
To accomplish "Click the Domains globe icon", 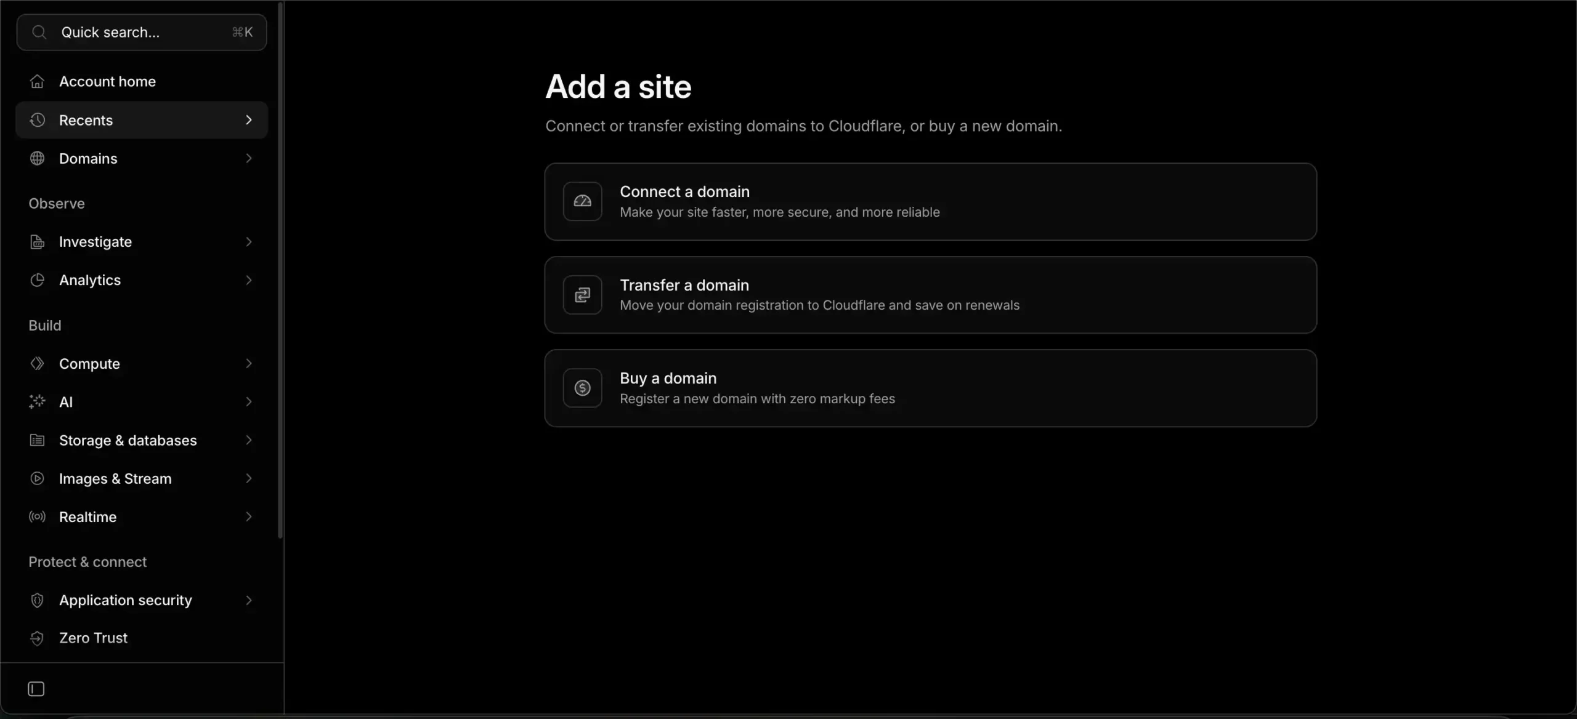I will tap(37, 158).
